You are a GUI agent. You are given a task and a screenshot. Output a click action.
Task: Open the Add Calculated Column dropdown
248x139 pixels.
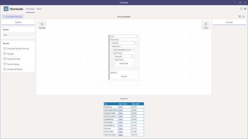134,50
